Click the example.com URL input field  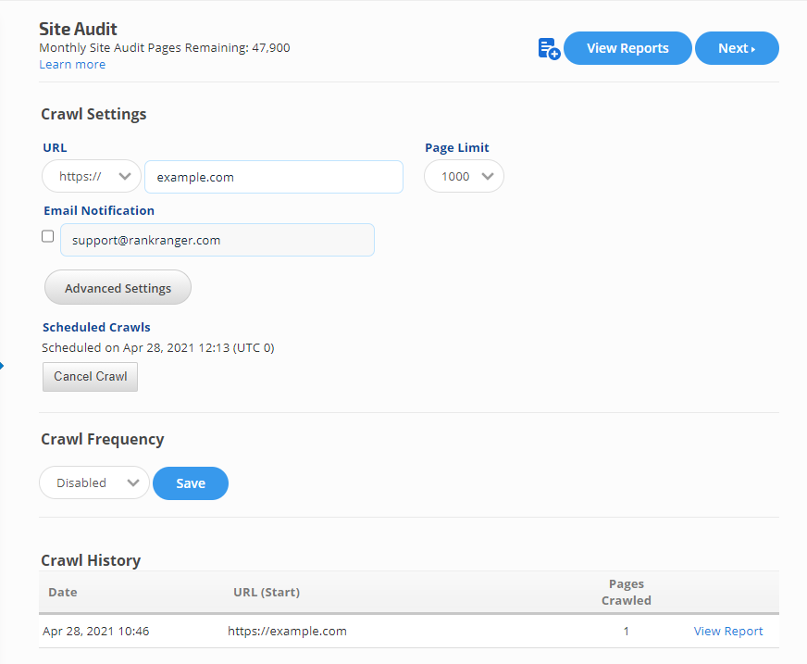click(x=273, y=177)
